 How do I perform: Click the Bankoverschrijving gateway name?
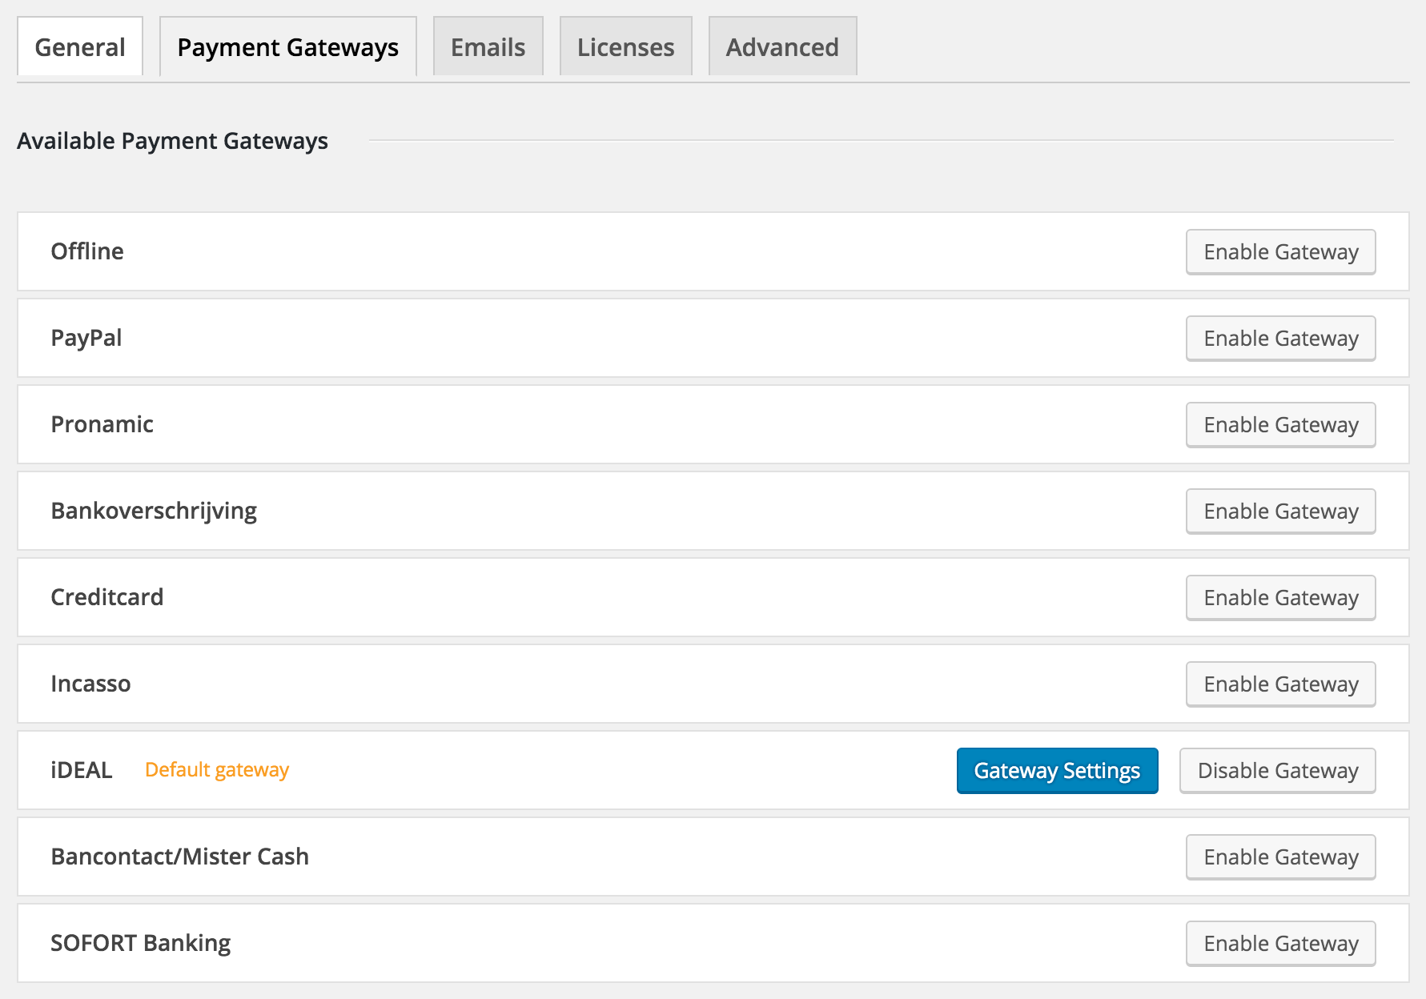tap(154, 511)
